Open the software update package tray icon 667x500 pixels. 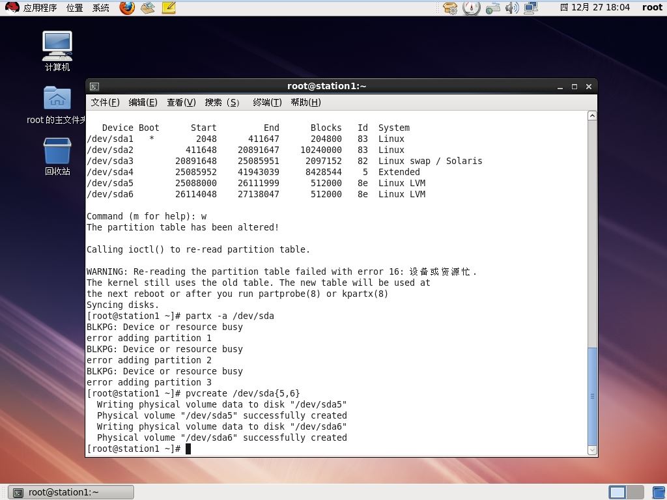pos(450,8)
